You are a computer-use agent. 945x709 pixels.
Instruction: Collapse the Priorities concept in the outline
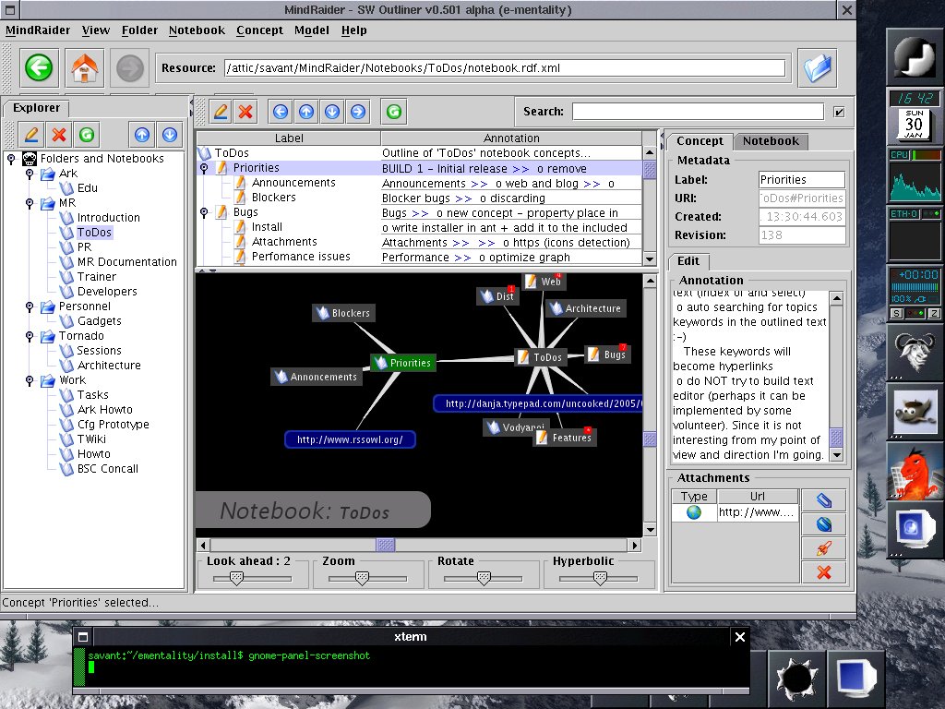pos(204,168)
